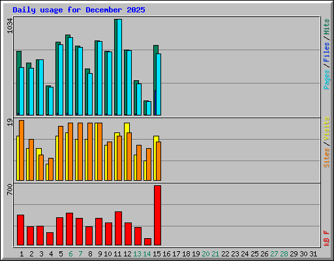Click the green "Hits" legend label
The image size is (334, 261).
pos(327,27)
